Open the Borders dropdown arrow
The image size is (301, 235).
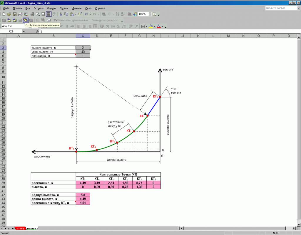pyautogui.click(x=147, y=26)
